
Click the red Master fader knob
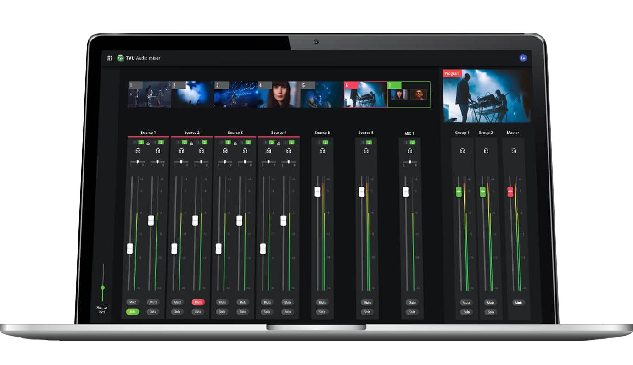click(510, 192)
